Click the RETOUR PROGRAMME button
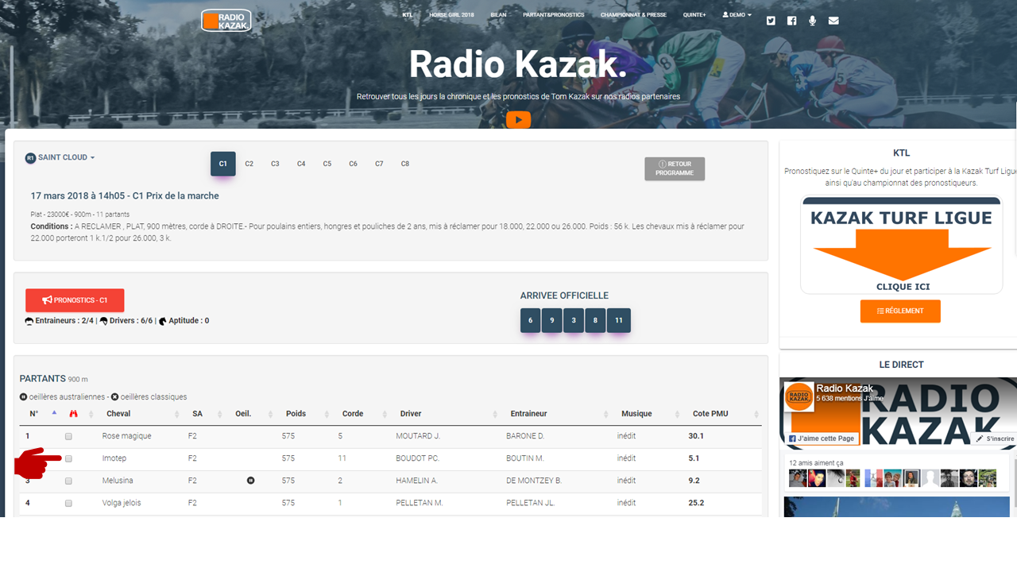Screen dimensions: 1017x572 (x=675, y=168)
